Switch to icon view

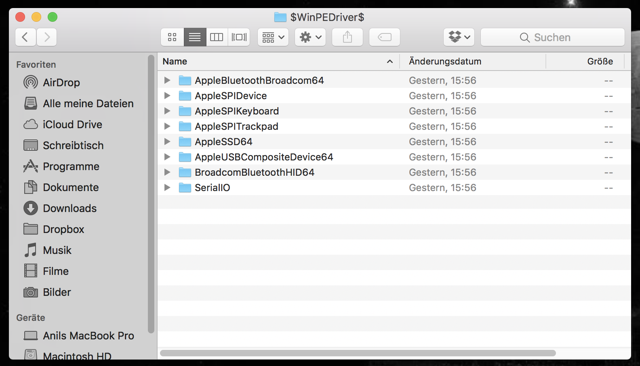coord(172,37)
